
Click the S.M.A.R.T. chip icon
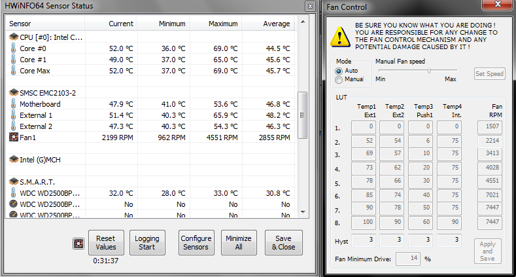[14, 181]
